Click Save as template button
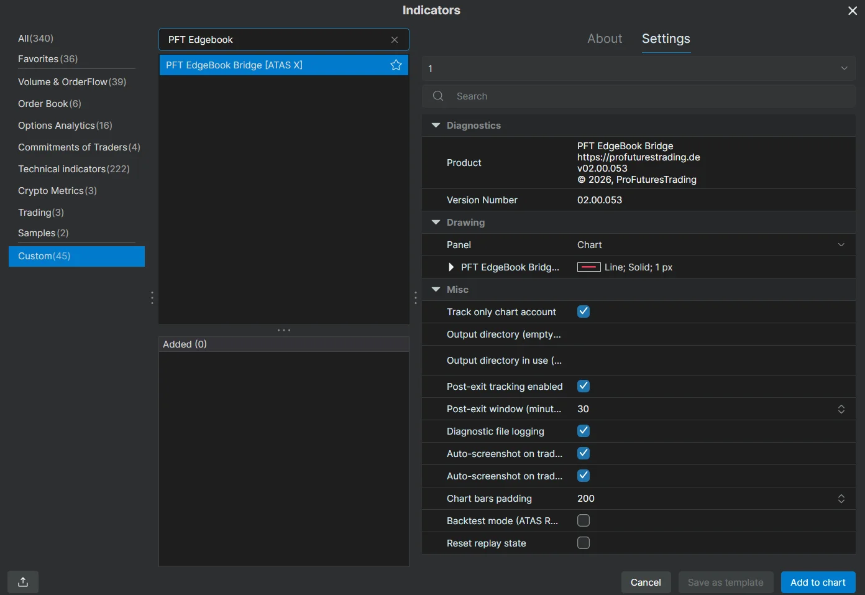The width and height of the screenshot is (865, 595). point(726,582)
